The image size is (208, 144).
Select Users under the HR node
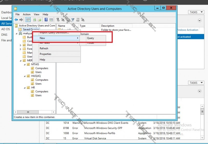[x=38, y=95]
